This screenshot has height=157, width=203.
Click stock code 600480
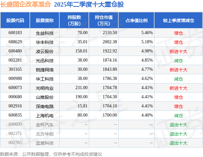pyautogui.click(x=15, y=51)
